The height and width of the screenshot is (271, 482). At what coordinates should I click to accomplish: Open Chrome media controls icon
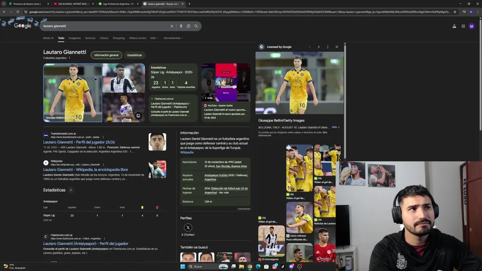[x=464, y=12]
